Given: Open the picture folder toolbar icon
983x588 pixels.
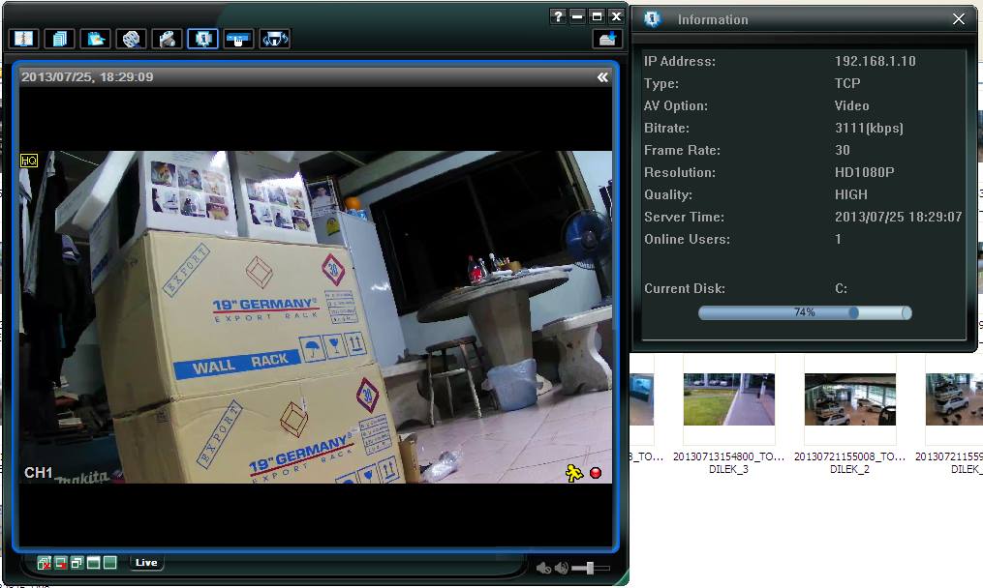Looking at the screenshot, I should pyautogui.click(x=95, y=39).
